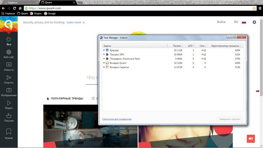The width and height of the screenshot is (263, 148).
Task: Click Завершить процесс button
Action: point(230,119)
